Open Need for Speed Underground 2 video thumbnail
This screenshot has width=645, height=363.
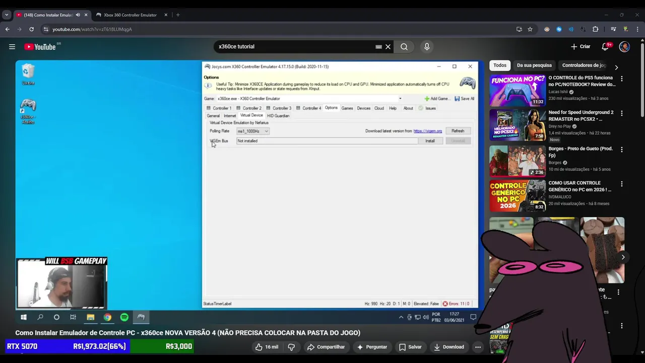click(x=518, y=125)
